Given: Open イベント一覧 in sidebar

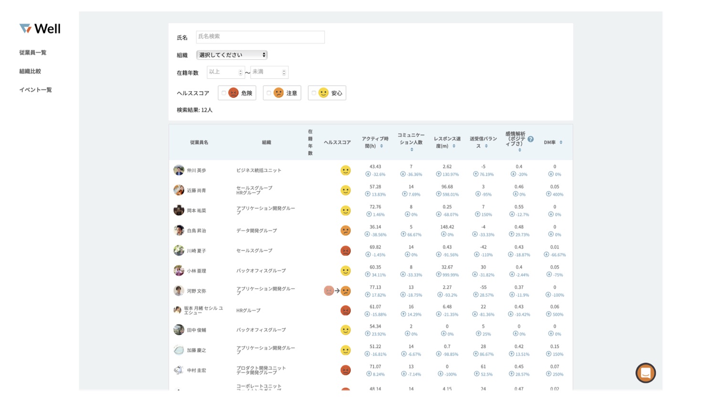Looking at the screenshot, I should coord(35,90).
